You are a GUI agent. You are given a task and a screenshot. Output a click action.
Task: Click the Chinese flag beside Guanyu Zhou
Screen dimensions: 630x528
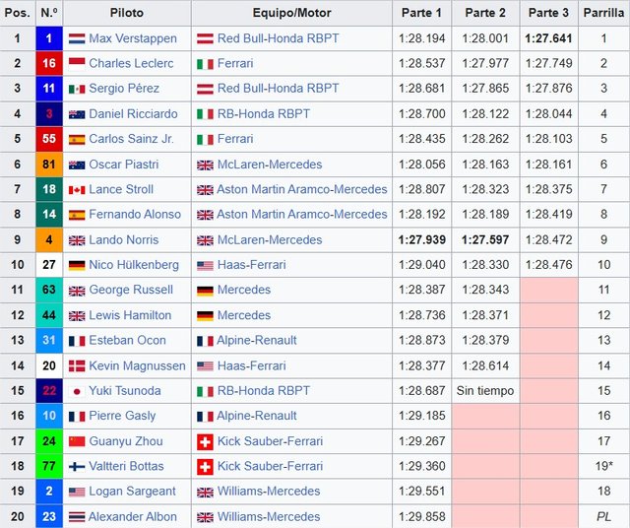coord(77,441)
